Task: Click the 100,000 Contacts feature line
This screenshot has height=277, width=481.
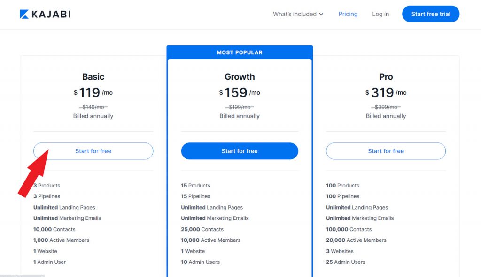Action: point(349,229)
